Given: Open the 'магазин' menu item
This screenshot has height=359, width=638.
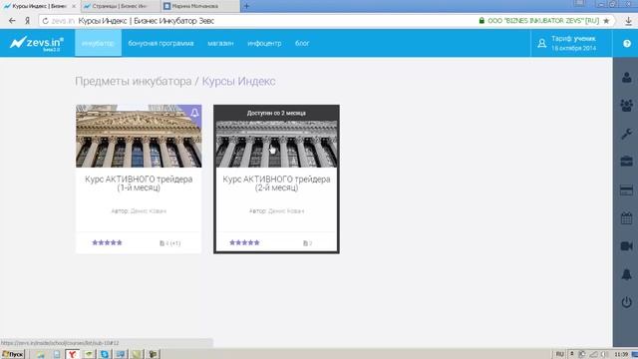Looking at the screenshot, I should (x=220, y=43).
